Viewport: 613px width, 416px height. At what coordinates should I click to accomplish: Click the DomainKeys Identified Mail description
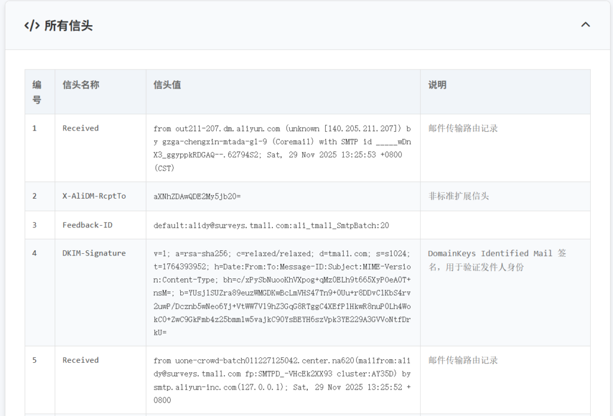(x=497, y=260)
